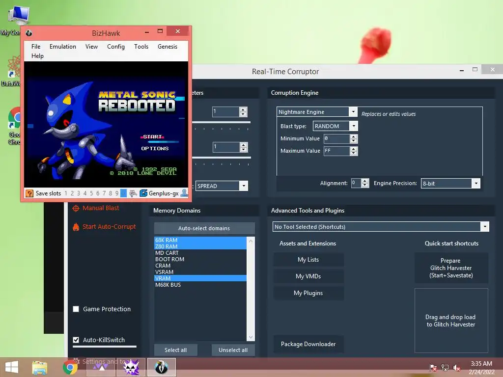Click the muted volume tray icon
The width and height of the screenshot is (503, 377).
click(457, 367)
